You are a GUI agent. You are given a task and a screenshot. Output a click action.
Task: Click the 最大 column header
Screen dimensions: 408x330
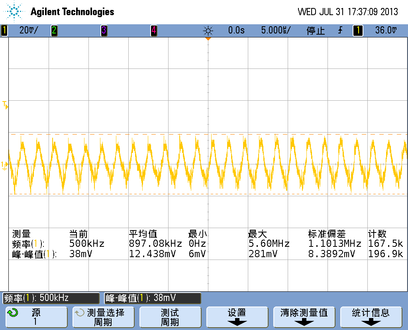pyautogui.click(x=257, y=234)
